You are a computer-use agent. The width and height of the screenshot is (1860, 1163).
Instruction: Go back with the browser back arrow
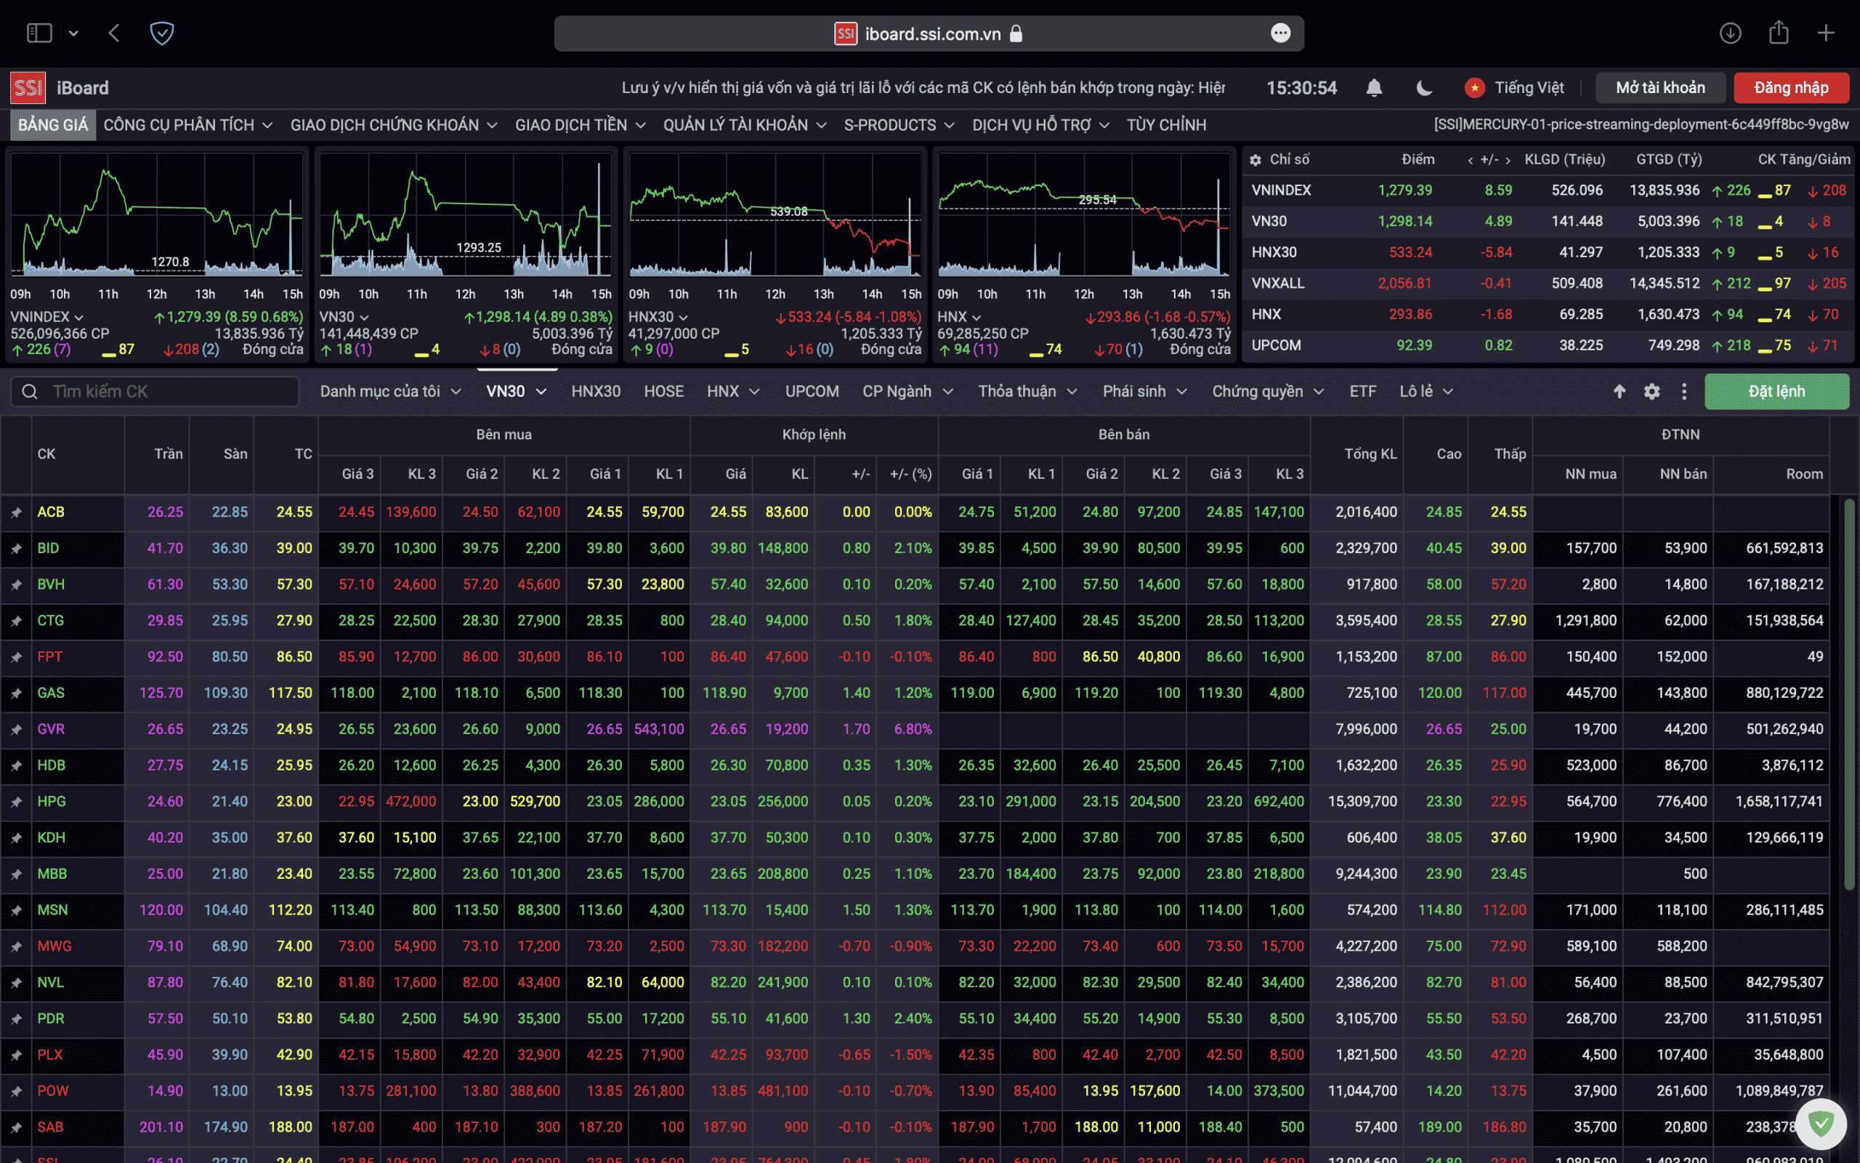(x=115, y=33)
